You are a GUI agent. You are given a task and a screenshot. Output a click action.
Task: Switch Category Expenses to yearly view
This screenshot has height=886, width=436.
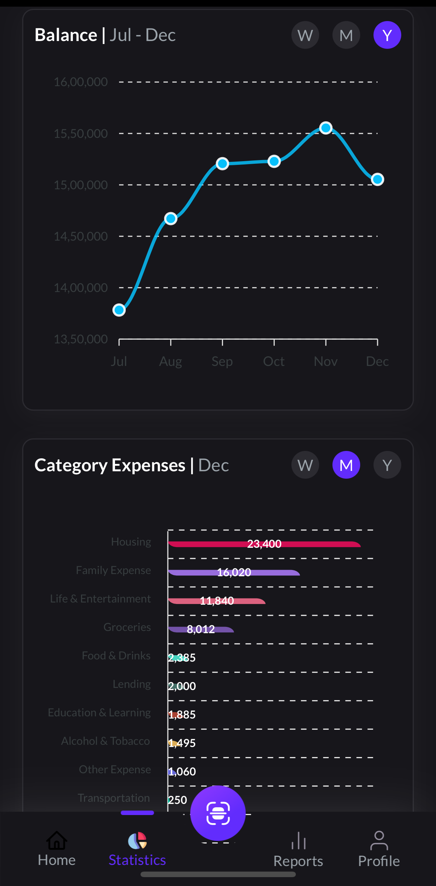tap(387, 465)
